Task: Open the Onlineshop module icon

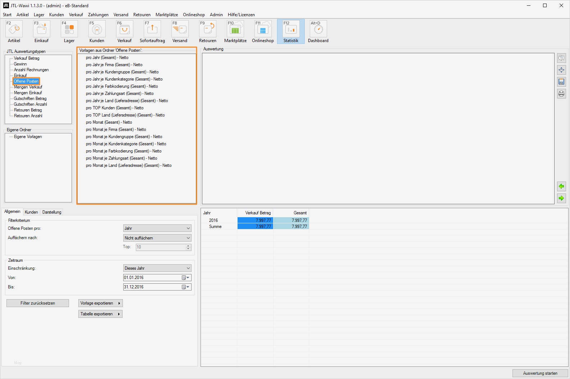Action: point(263,29)
